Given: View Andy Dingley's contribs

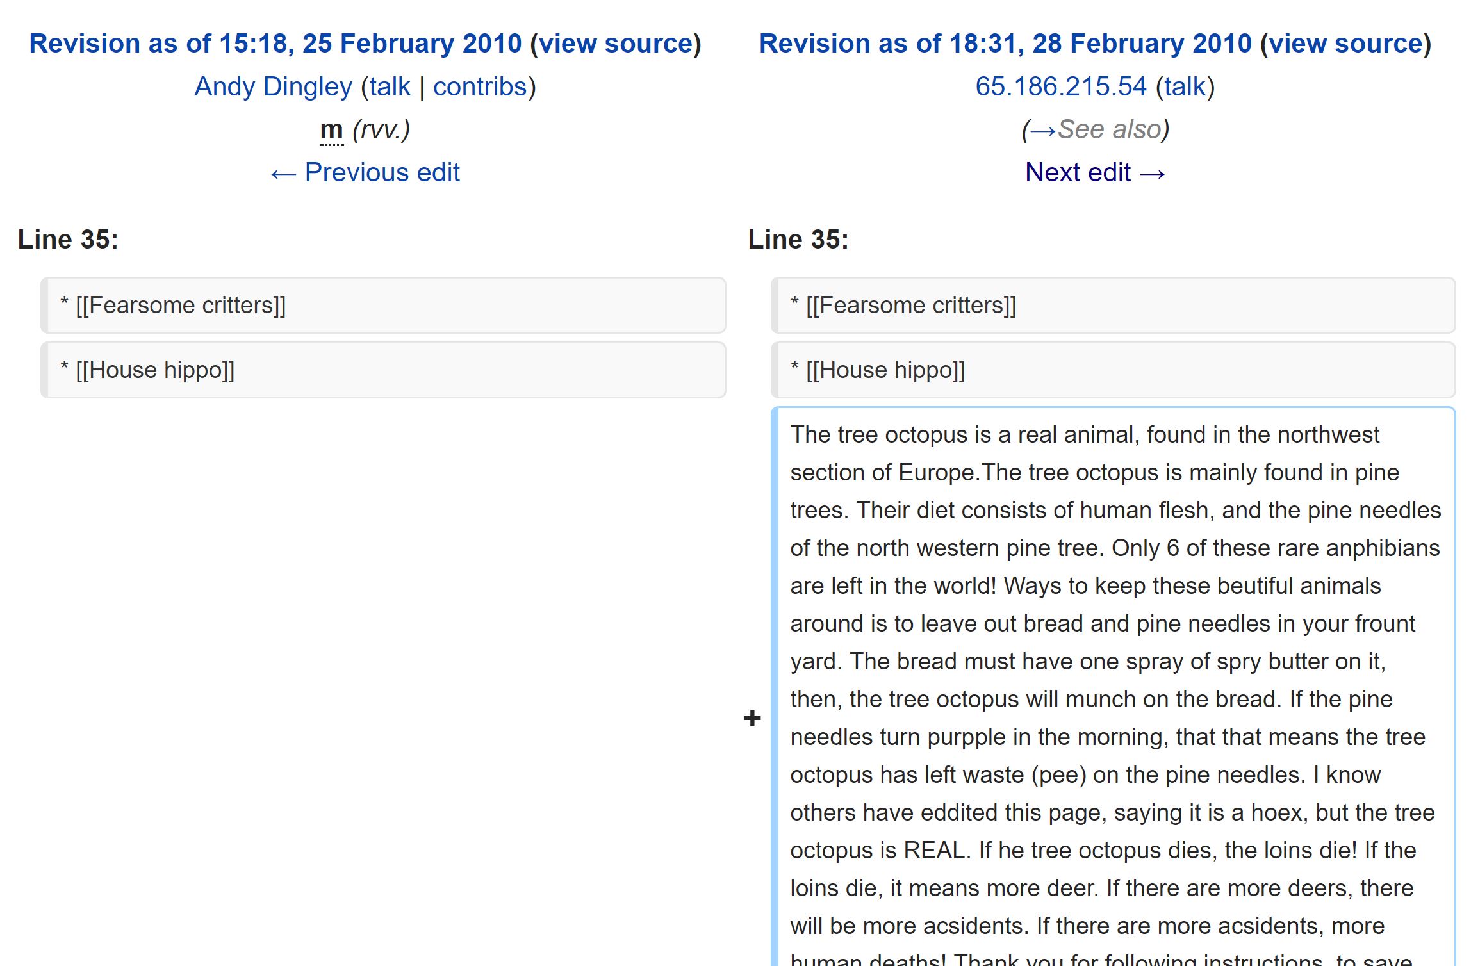Looking at the screenshot, I should click(x=480, y=86).
